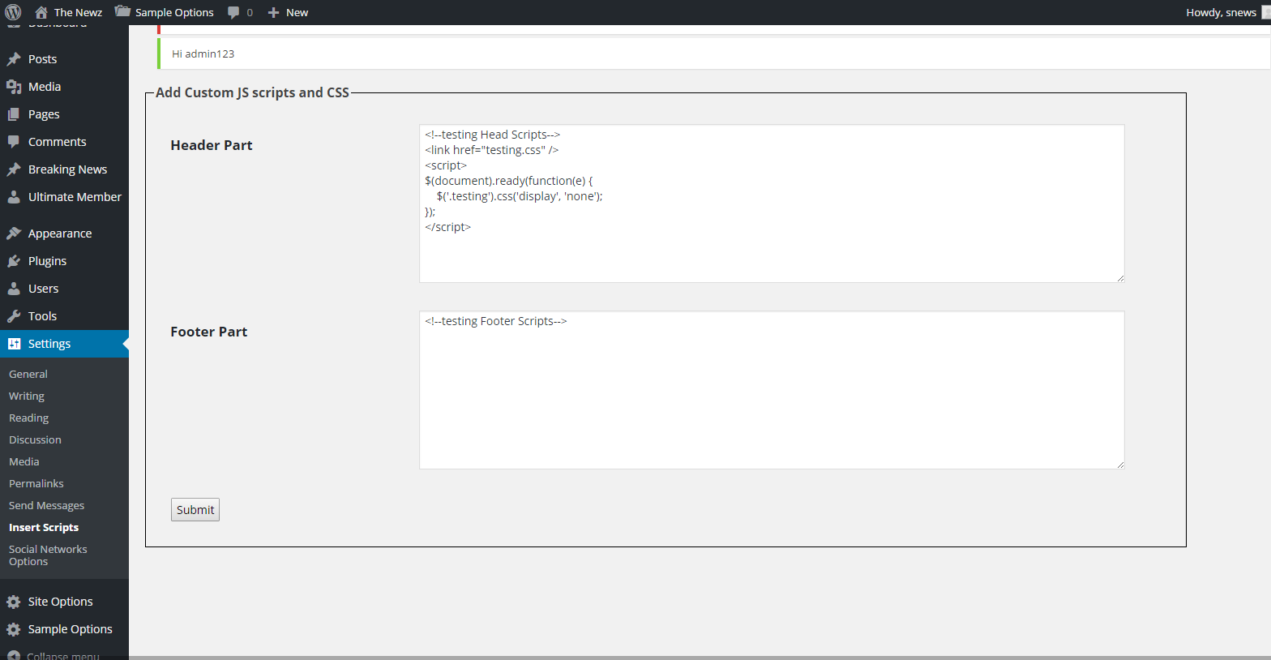
Task: Open the comments bubble icon in the top bar
Action: (x=233, y=12)
